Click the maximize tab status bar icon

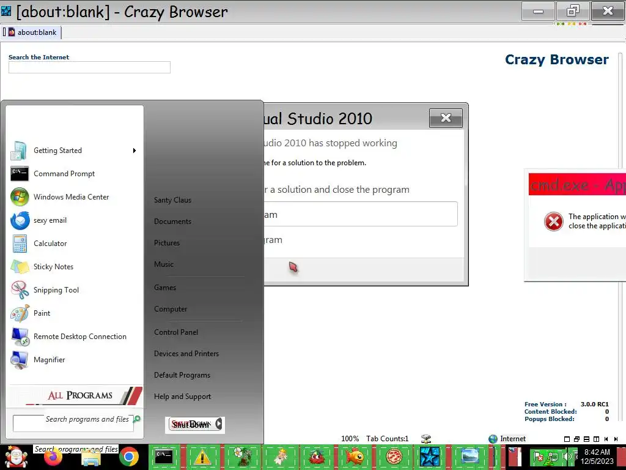[x=567, y=439]
